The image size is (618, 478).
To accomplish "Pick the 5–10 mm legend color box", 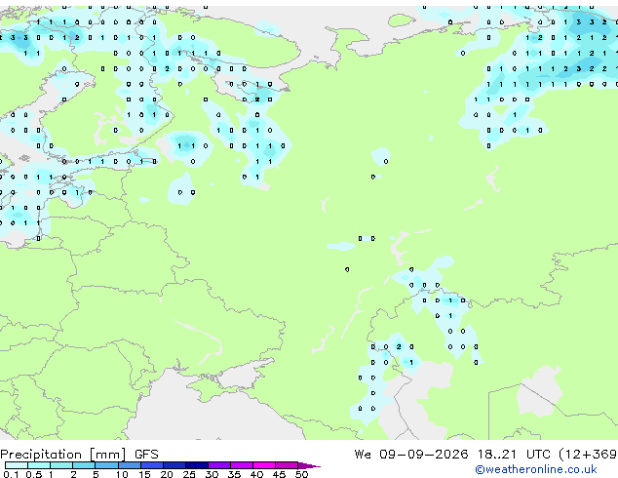I will (x=106, y=465).
